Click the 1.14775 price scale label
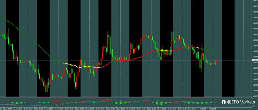258x110 pixels. [x=255, y=6]
